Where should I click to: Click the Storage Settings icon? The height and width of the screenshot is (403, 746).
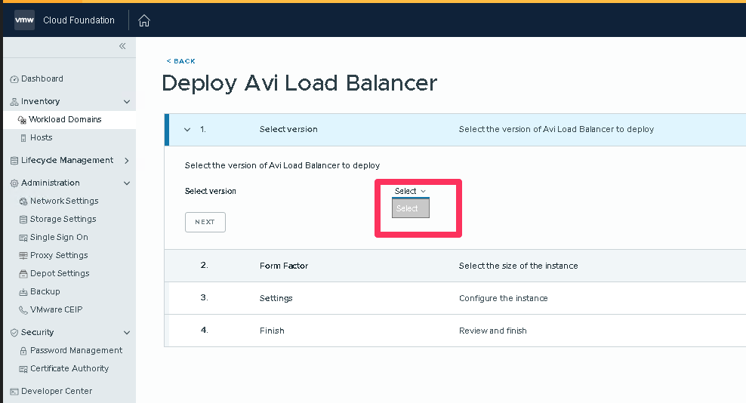tap(23, 220)
